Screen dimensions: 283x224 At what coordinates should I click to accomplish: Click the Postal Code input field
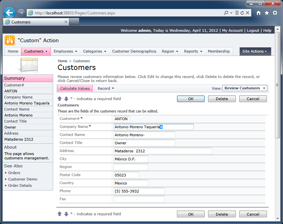point(126,175)
